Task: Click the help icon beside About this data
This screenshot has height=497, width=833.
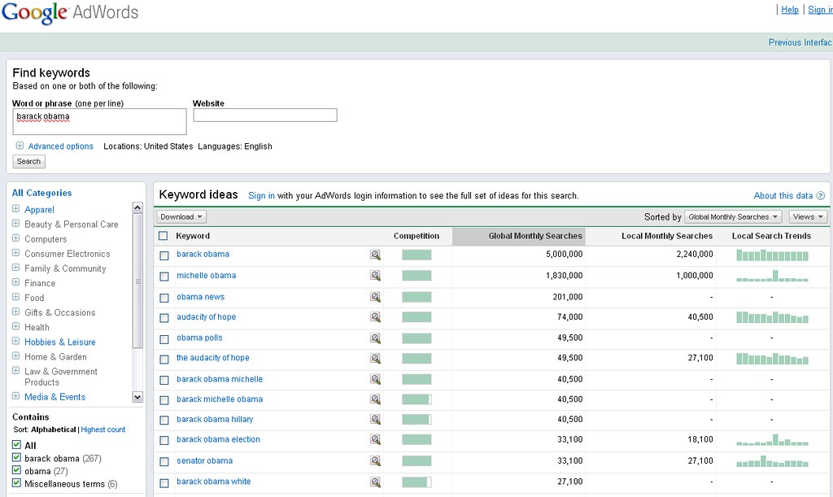Action: tap(820, 196)
